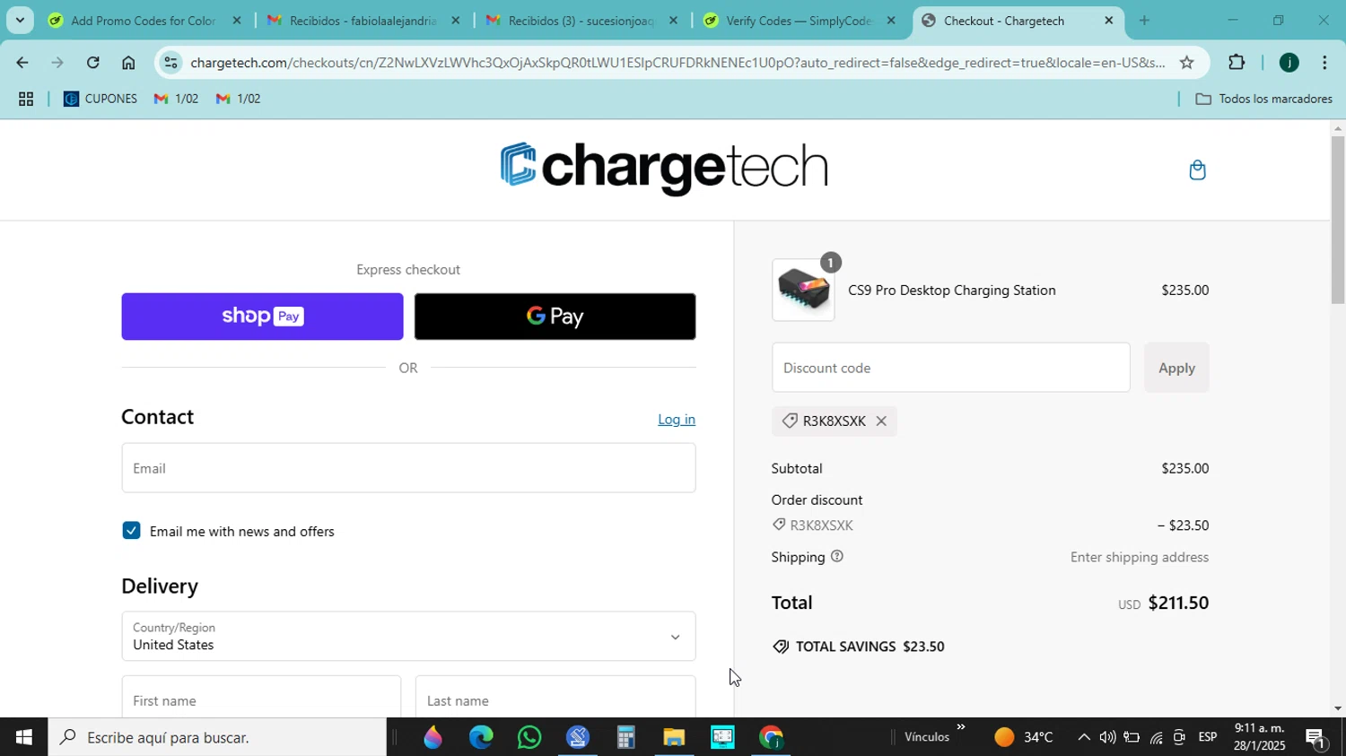
Task: Click the Windows taskbar search box
Action: pyautogui.click(x=217, y=737)
